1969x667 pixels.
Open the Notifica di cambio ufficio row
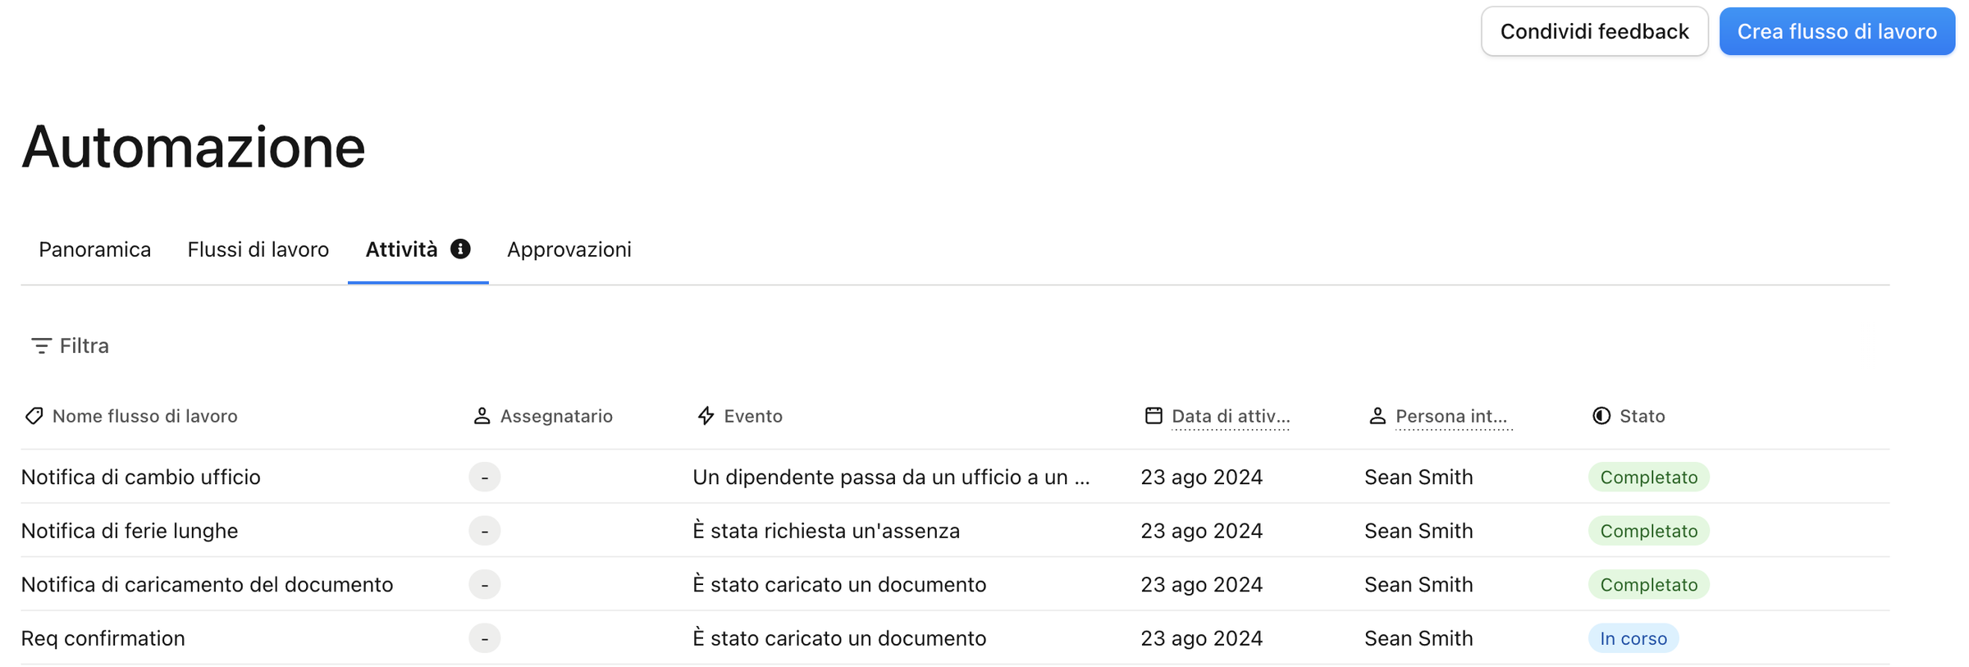click(x=955, y=477)
